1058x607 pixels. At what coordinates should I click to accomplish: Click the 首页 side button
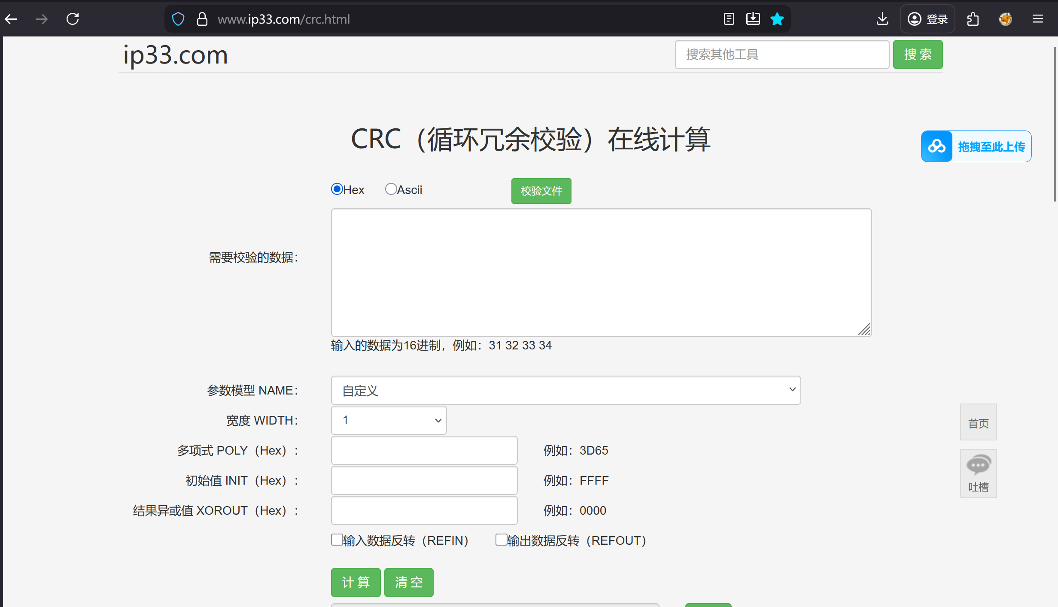coord(978,422)
